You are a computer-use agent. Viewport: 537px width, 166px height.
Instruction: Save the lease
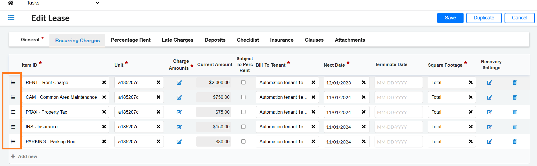450,18
